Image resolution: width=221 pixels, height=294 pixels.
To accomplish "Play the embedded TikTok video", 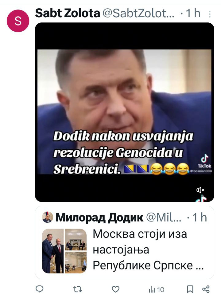I will 125,112.
